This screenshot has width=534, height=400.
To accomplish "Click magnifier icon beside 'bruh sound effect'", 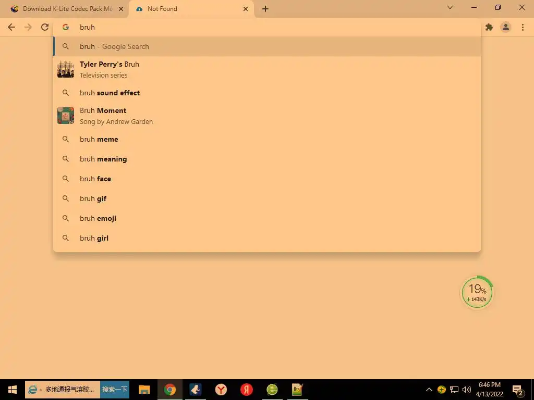I will pos(66,93).
